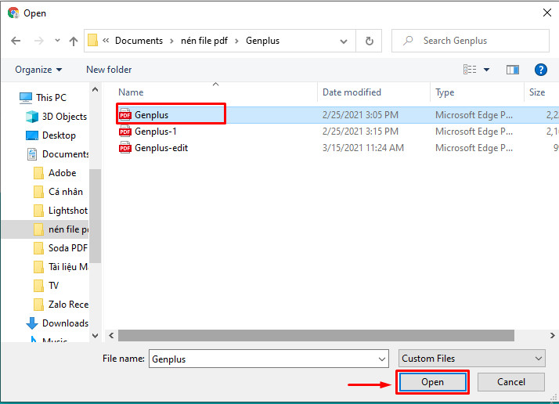Toggle the preview pane icon
559x404 pixels.
(513, 70)
